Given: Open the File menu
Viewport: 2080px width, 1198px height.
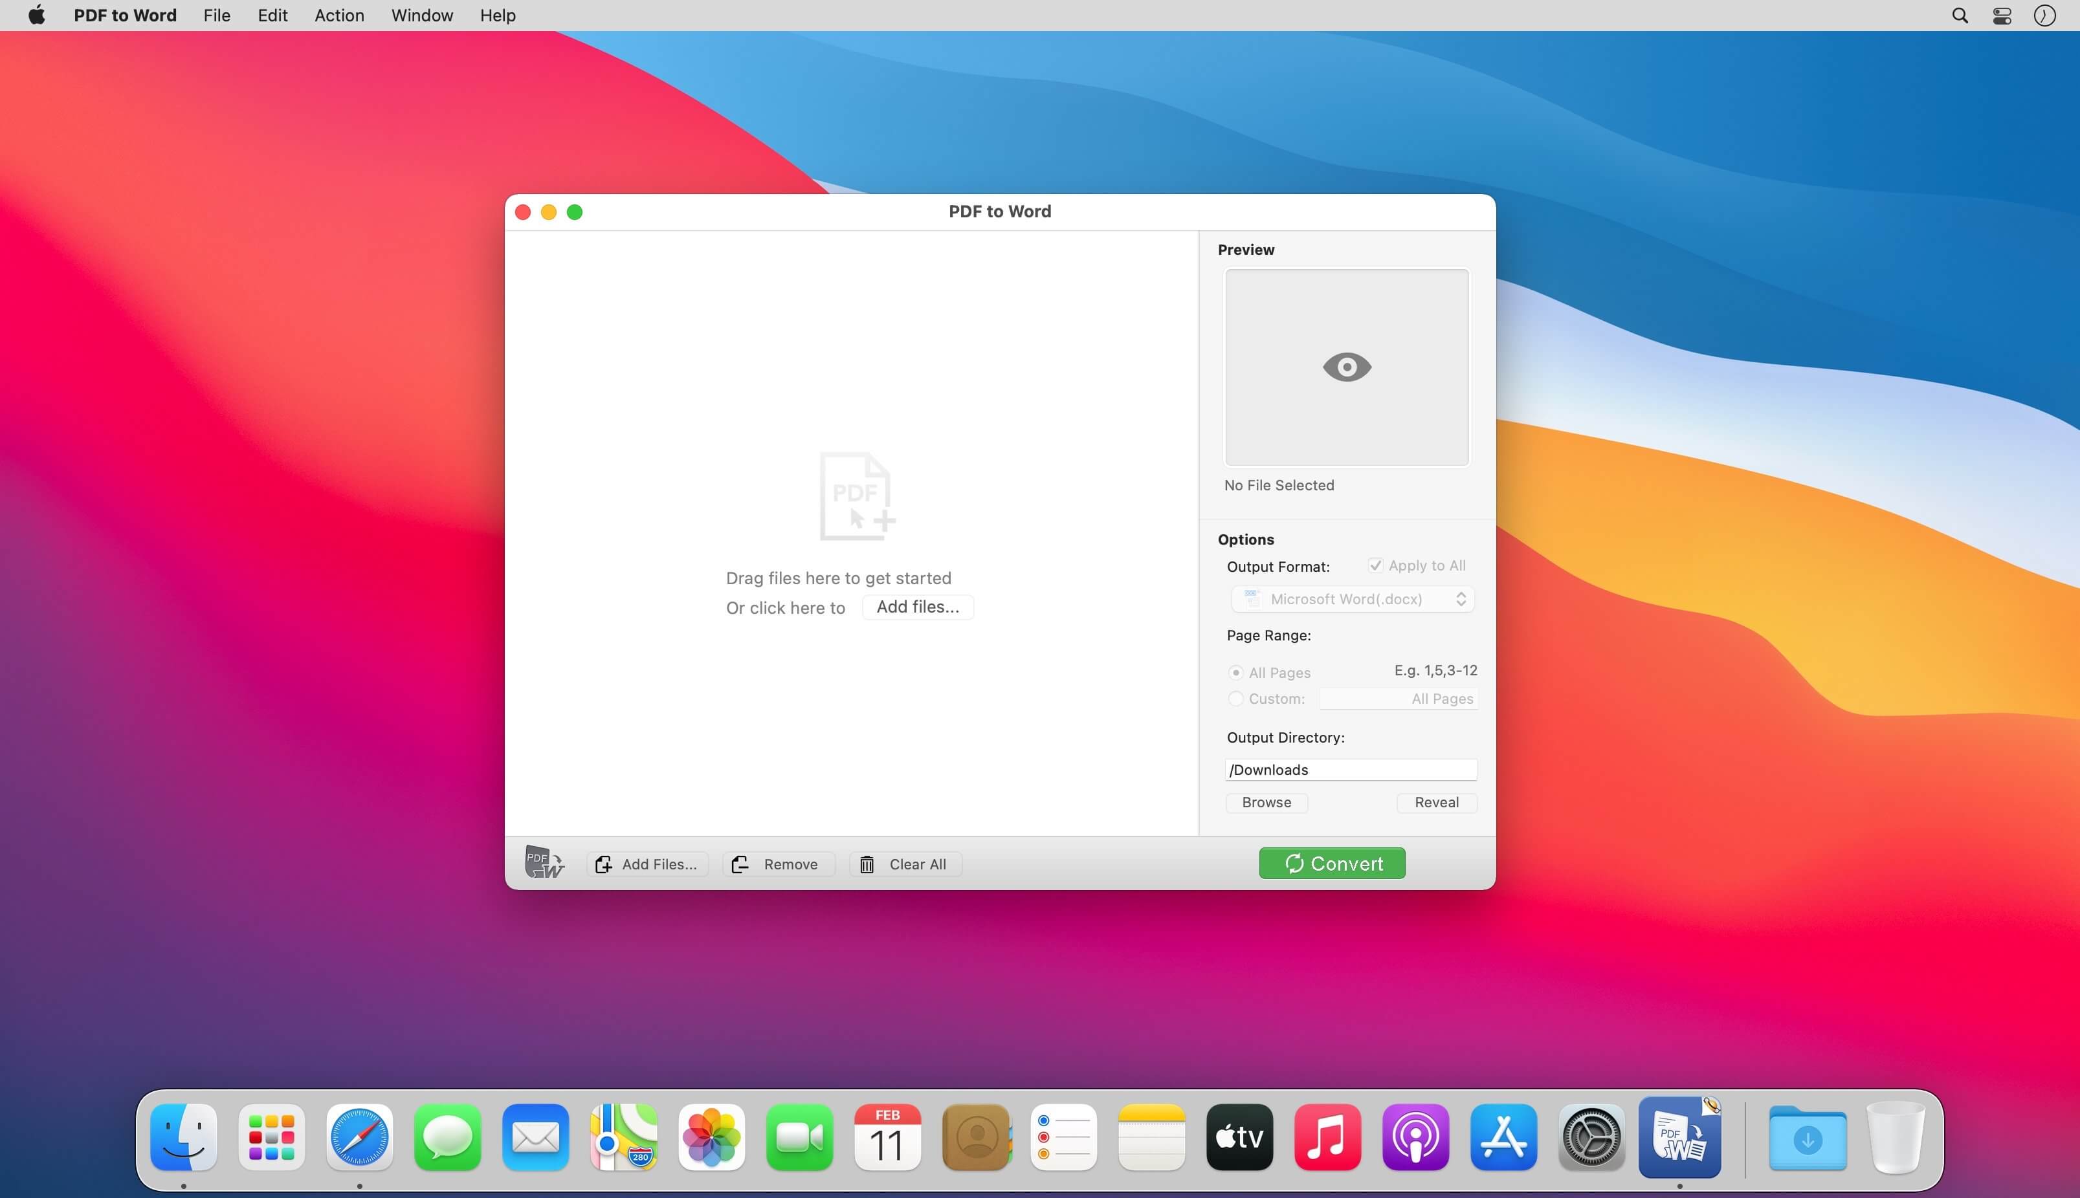Looking at the screenshot, I should click(217, 16).
